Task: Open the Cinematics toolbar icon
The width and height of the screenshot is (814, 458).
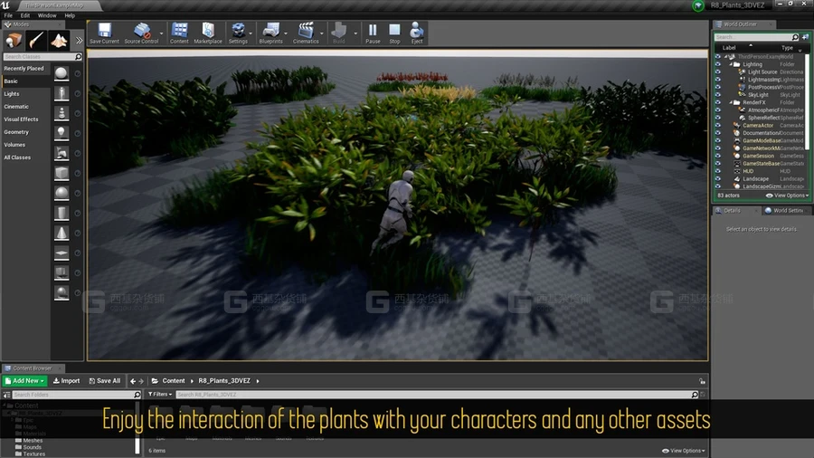Action: coord(306,33)
